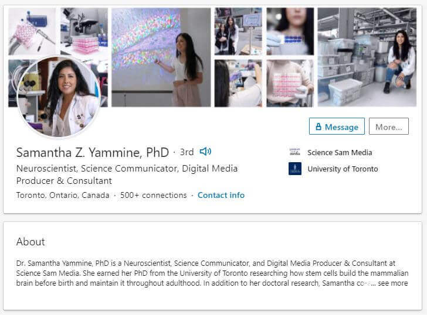Click the banner photo of the pink well plate
Screen dimensions: 427x315
pyautogui.click(x=290, y=83)
